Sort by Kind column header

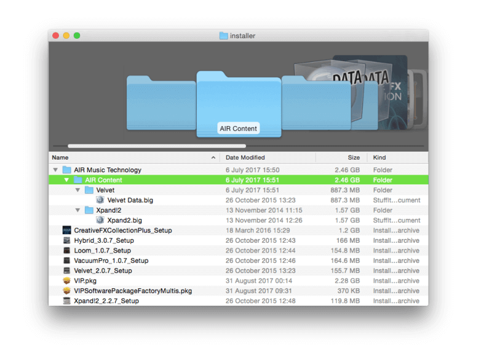point(397,157)
